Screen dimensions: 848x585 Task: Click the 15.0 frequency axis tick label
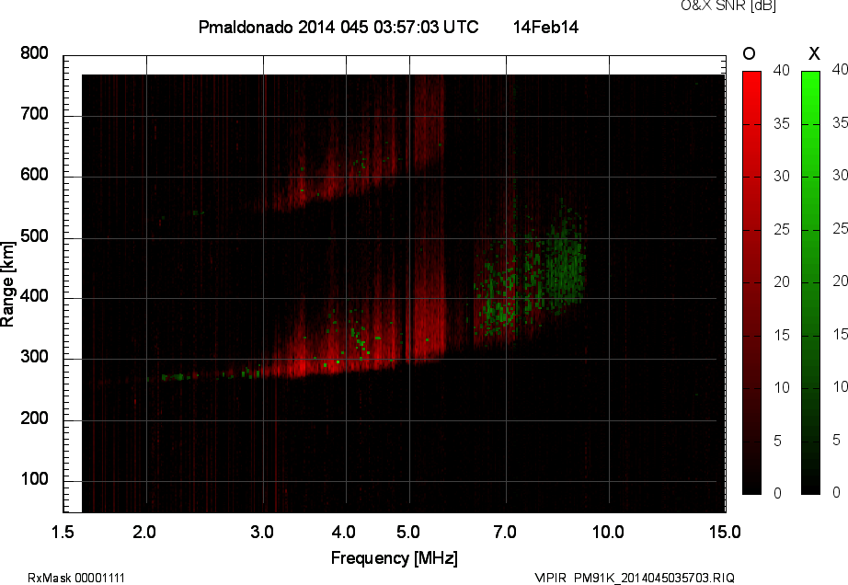[x=725, y=532]
